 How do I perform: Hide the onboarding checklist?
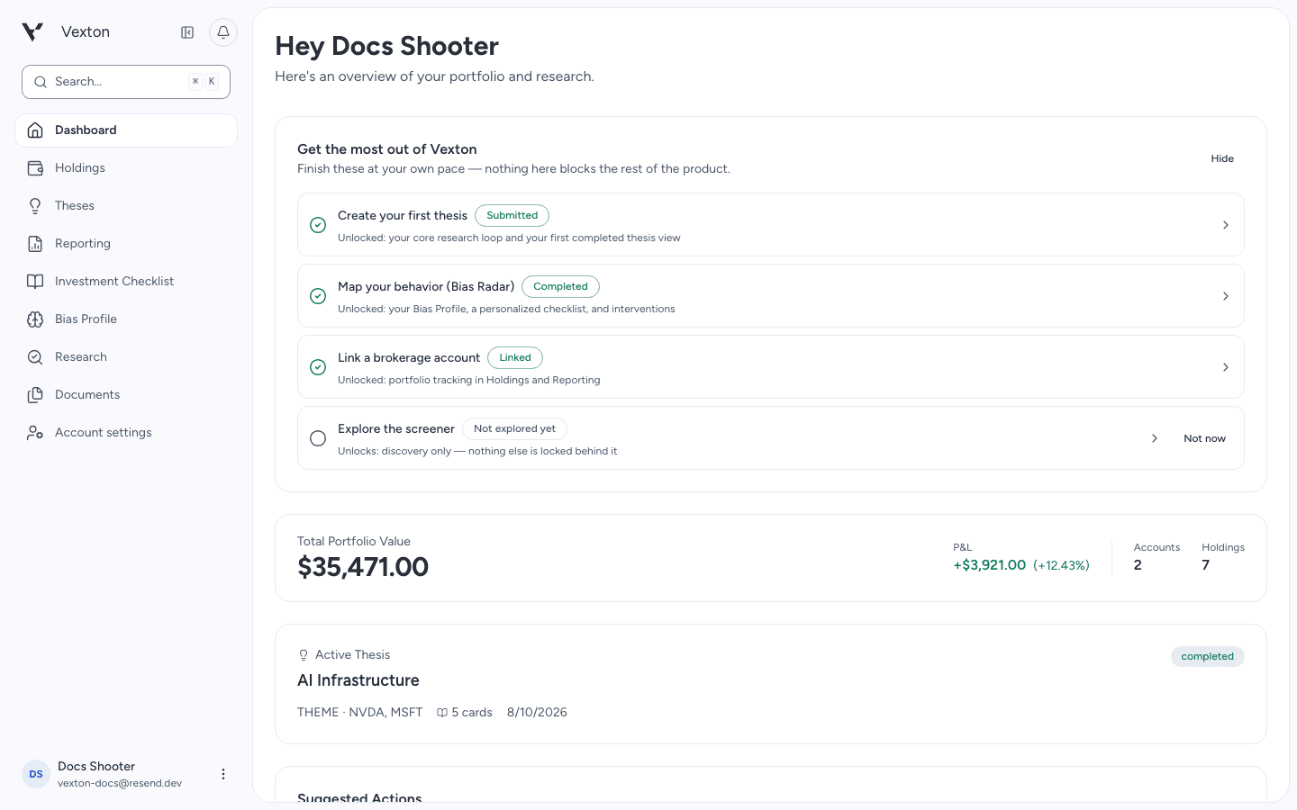point(1222,158)
